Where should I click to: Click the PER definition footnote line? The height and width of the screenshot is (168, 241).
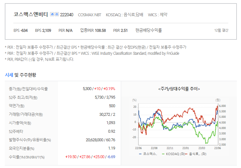pyautogui.click(x=96, y=47)
